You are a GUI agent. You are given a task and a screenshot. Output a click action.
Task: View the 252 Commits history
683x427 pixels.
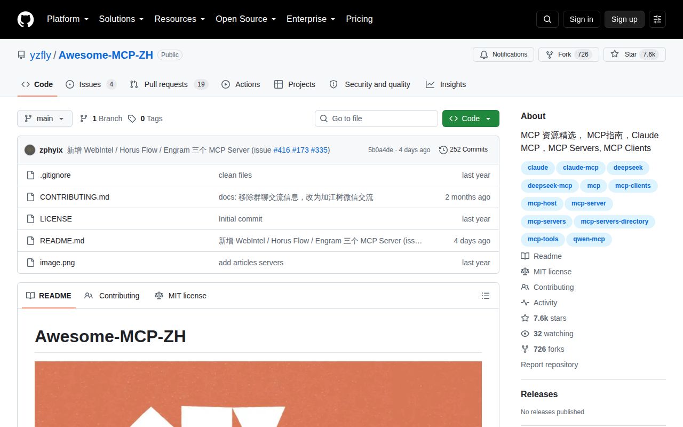(463, 150)
